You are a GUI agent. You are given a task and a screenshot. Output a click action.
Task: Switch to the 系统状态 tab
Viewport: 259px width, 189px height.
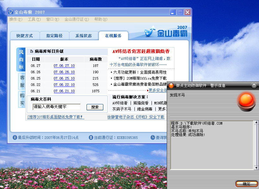[83, 36]
